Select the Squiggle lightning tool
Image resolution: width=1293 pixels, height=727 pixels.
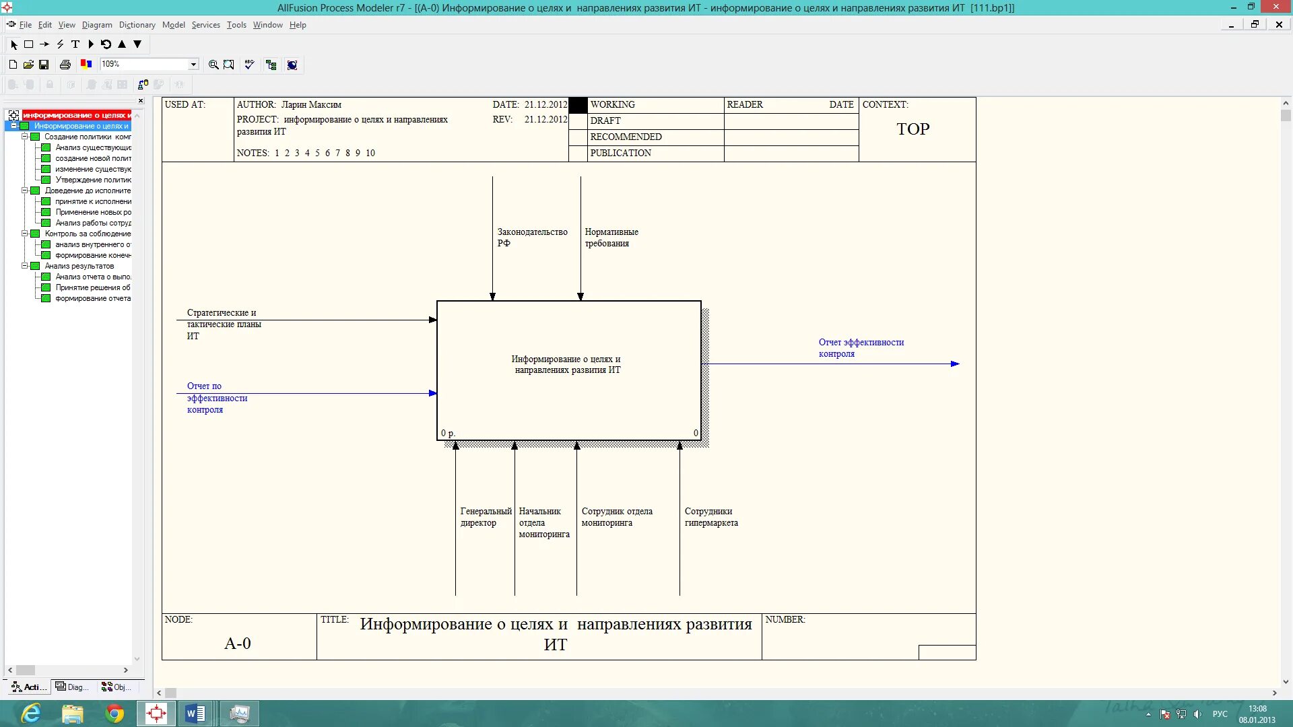tap(60, 44)
